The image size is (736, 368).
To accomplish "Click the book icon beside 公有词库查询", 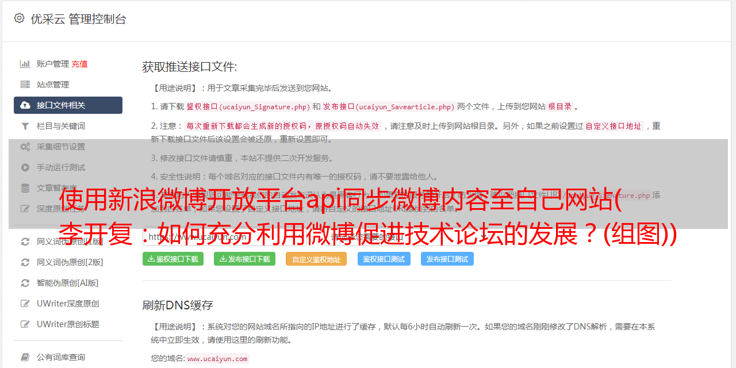I will point(25,357).
